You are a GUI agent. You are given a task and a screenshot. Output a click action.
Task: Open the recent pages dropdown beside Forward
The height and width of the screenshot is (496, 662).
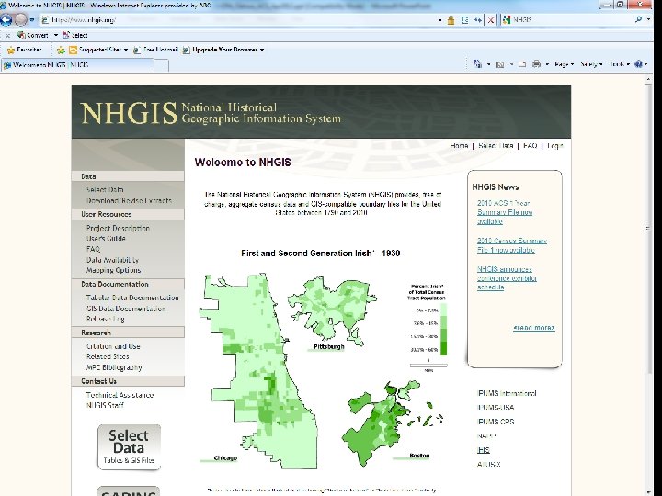31,20
